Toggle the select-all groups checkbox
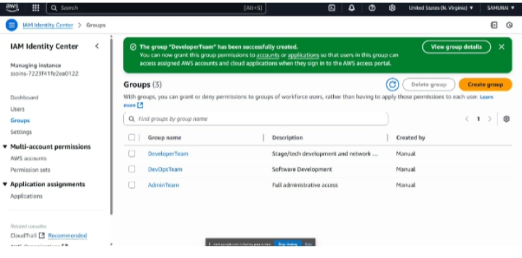The width and height of the screenshot is (522, 258). [132, 137]
